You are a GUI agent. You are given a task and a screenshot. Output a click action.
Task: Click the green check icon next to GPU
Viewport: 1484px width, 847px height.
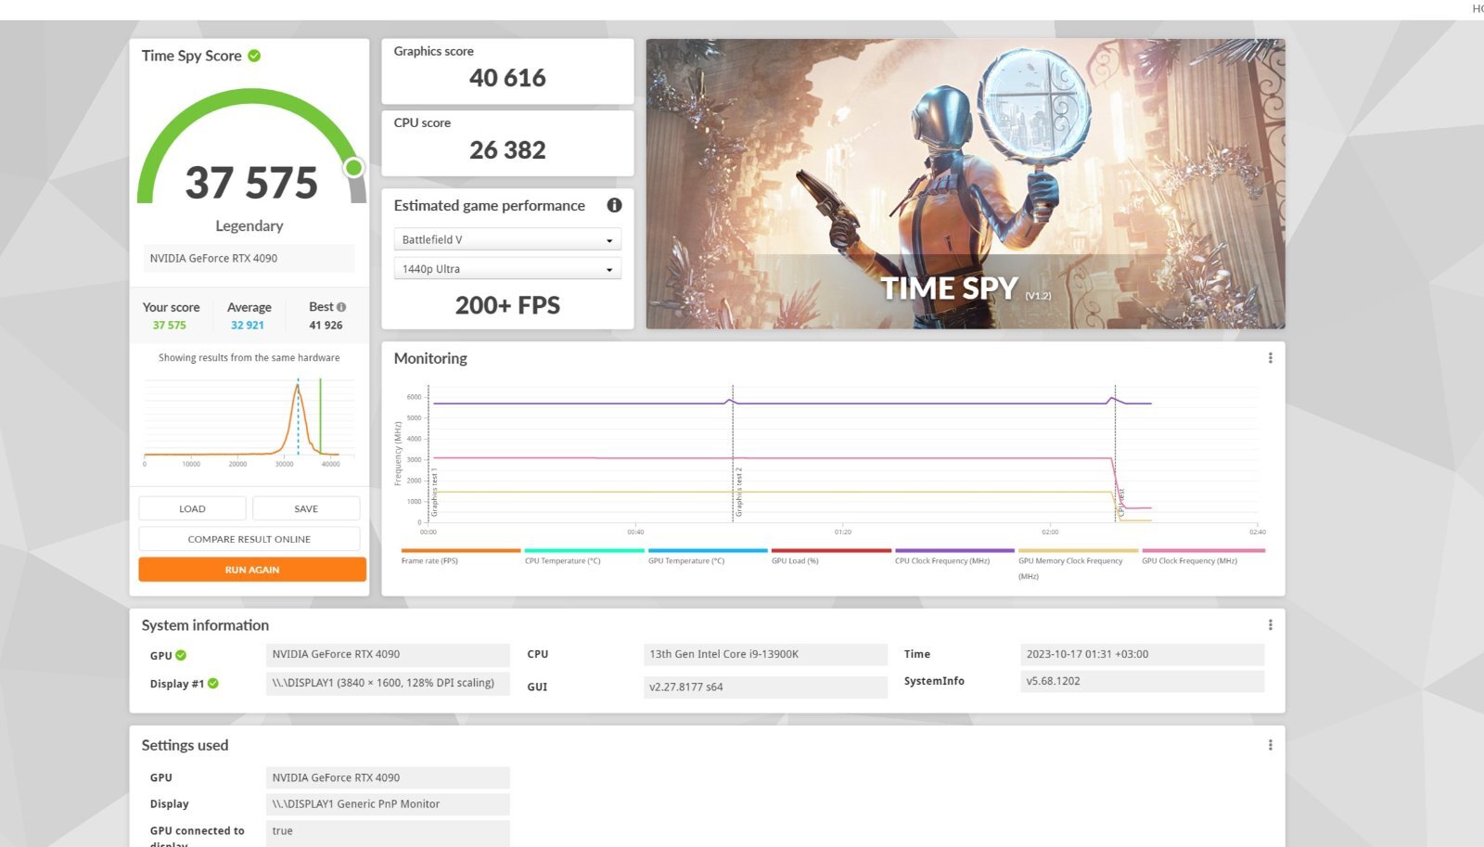click(181, 655)
